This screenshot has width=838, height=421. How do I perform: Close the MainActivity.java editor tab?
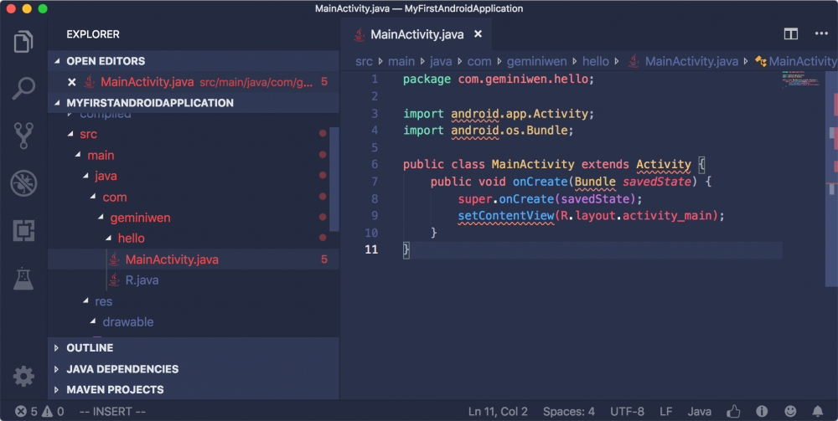click(x=478, y=34)
